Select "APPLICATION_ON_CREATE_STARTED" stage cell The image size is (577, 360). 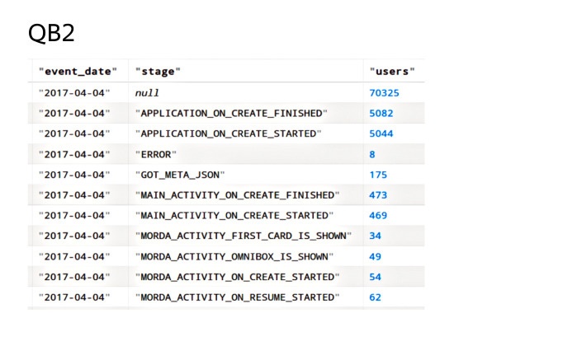coord(228,133)
